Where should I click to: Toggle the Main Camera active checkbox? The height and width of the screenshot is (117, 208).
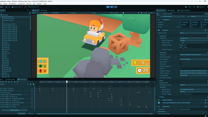pos(161,14)
